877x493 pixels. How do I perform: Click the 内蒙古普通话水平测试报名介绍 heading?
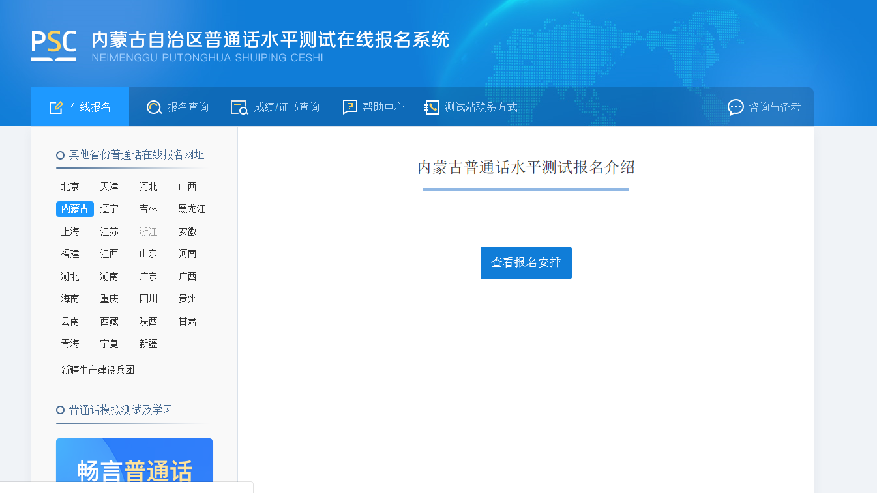[x=526, y=167]
